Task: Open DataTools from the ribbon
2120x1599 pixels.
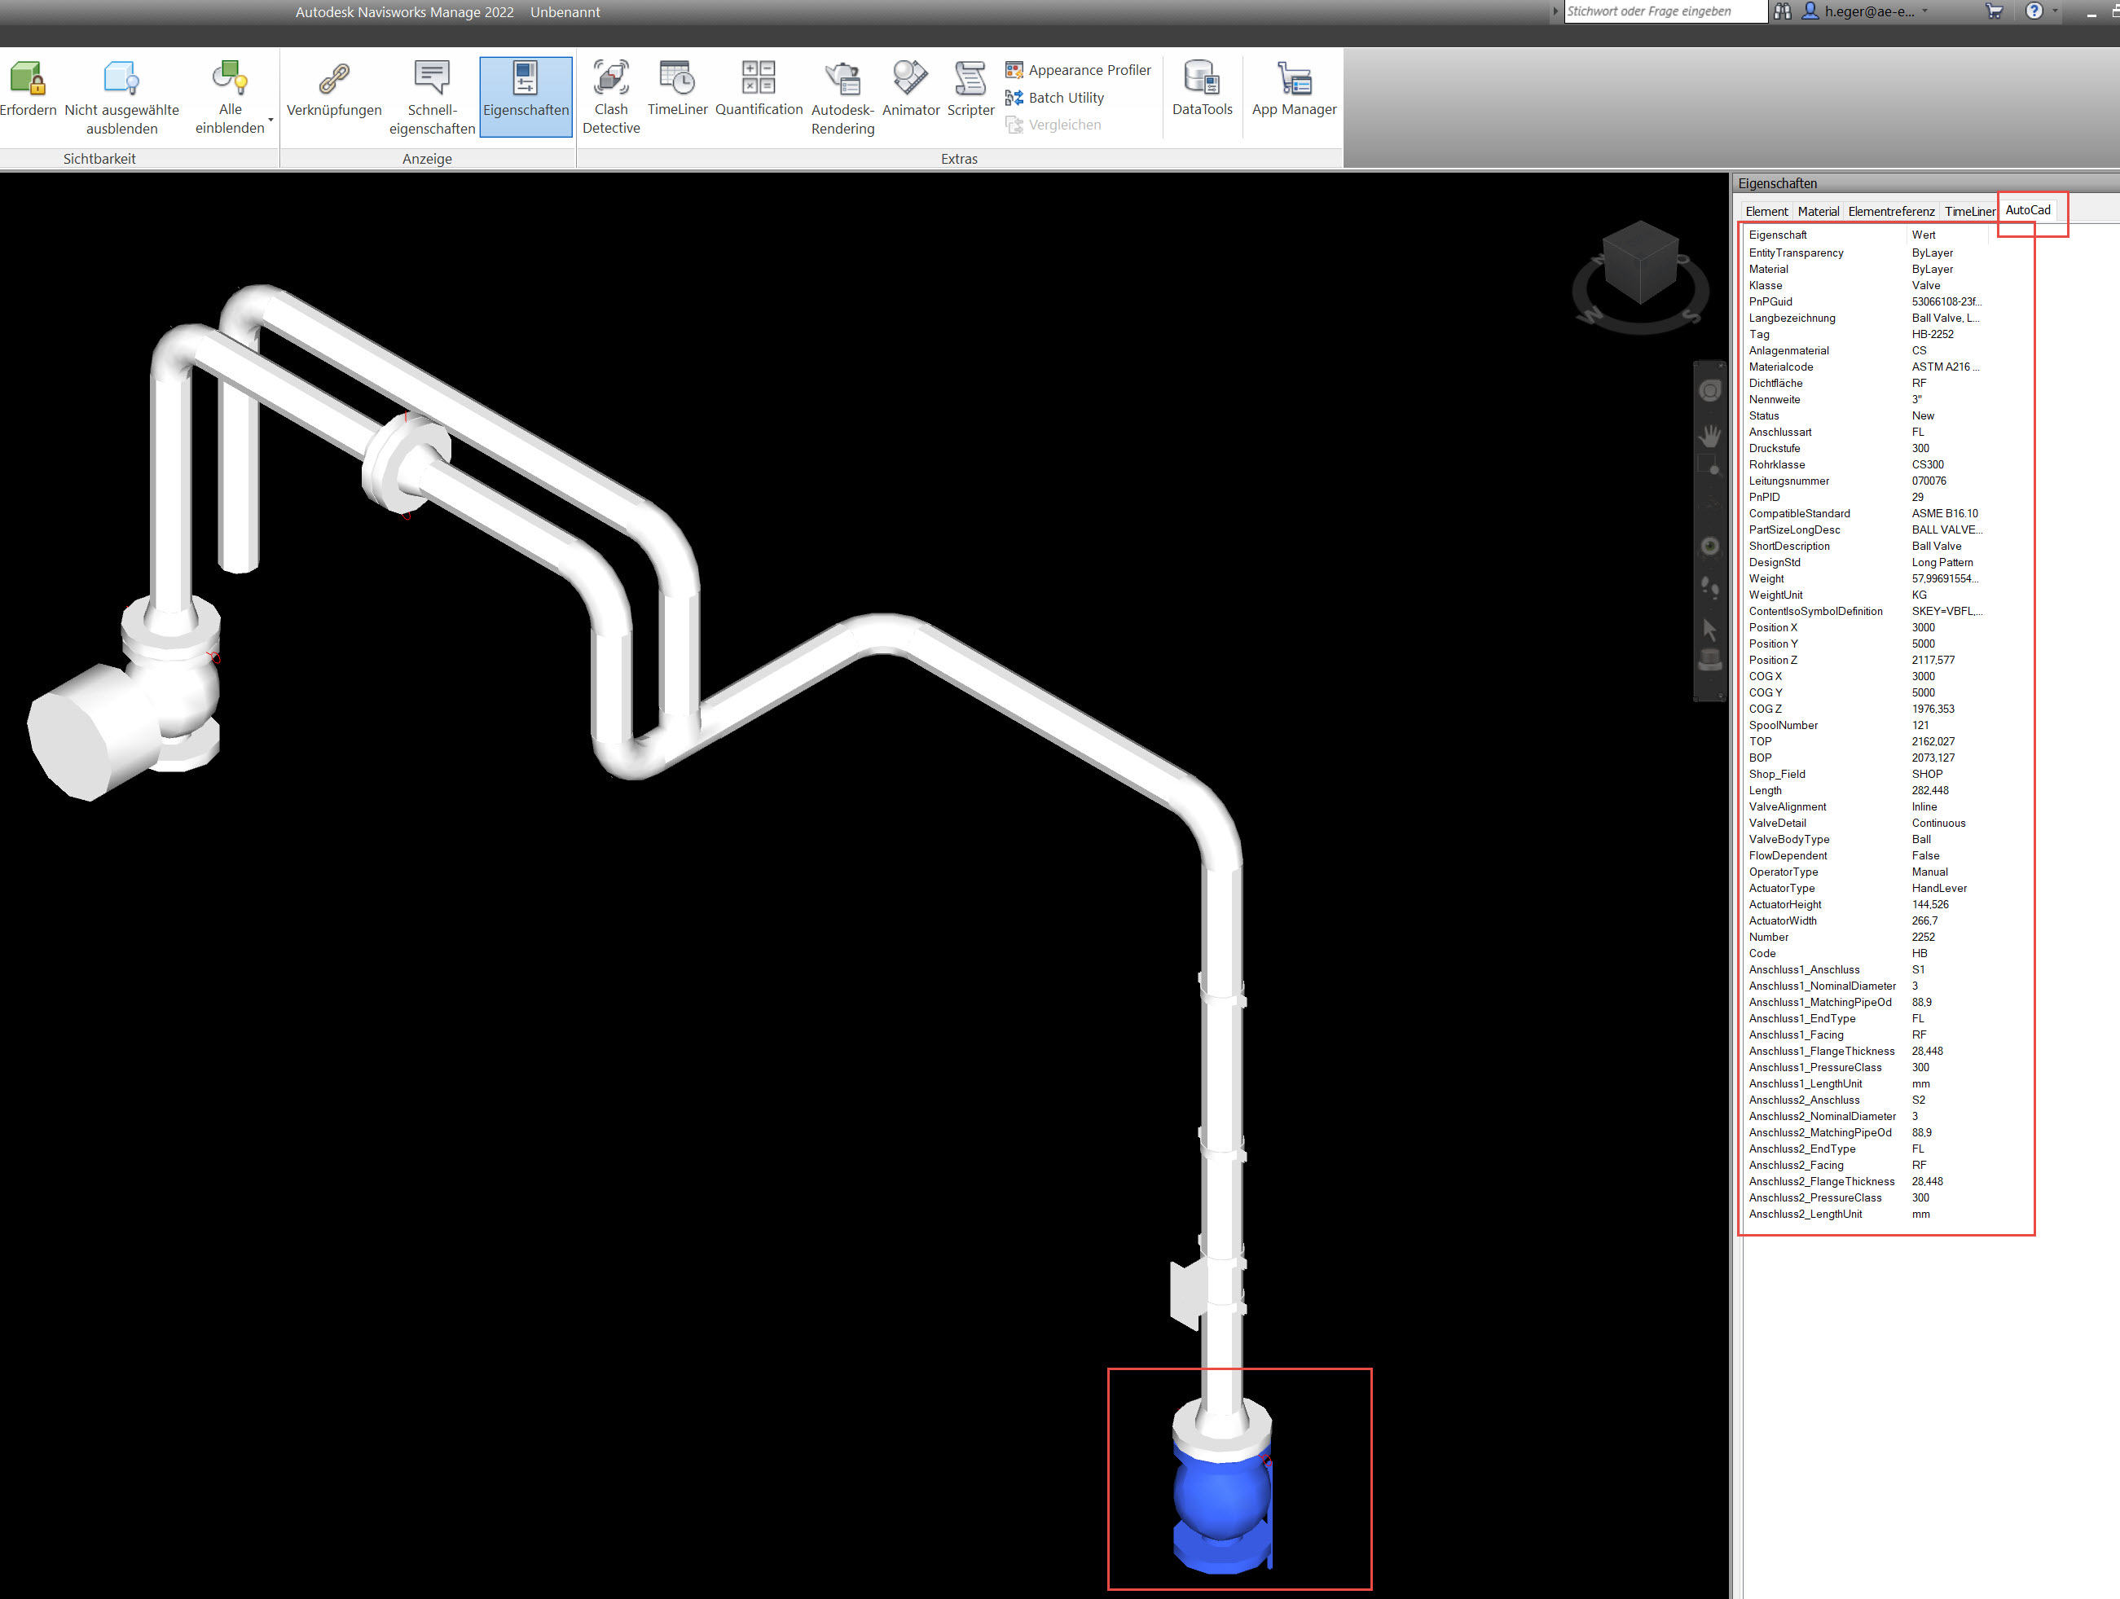Action: 1202,88
